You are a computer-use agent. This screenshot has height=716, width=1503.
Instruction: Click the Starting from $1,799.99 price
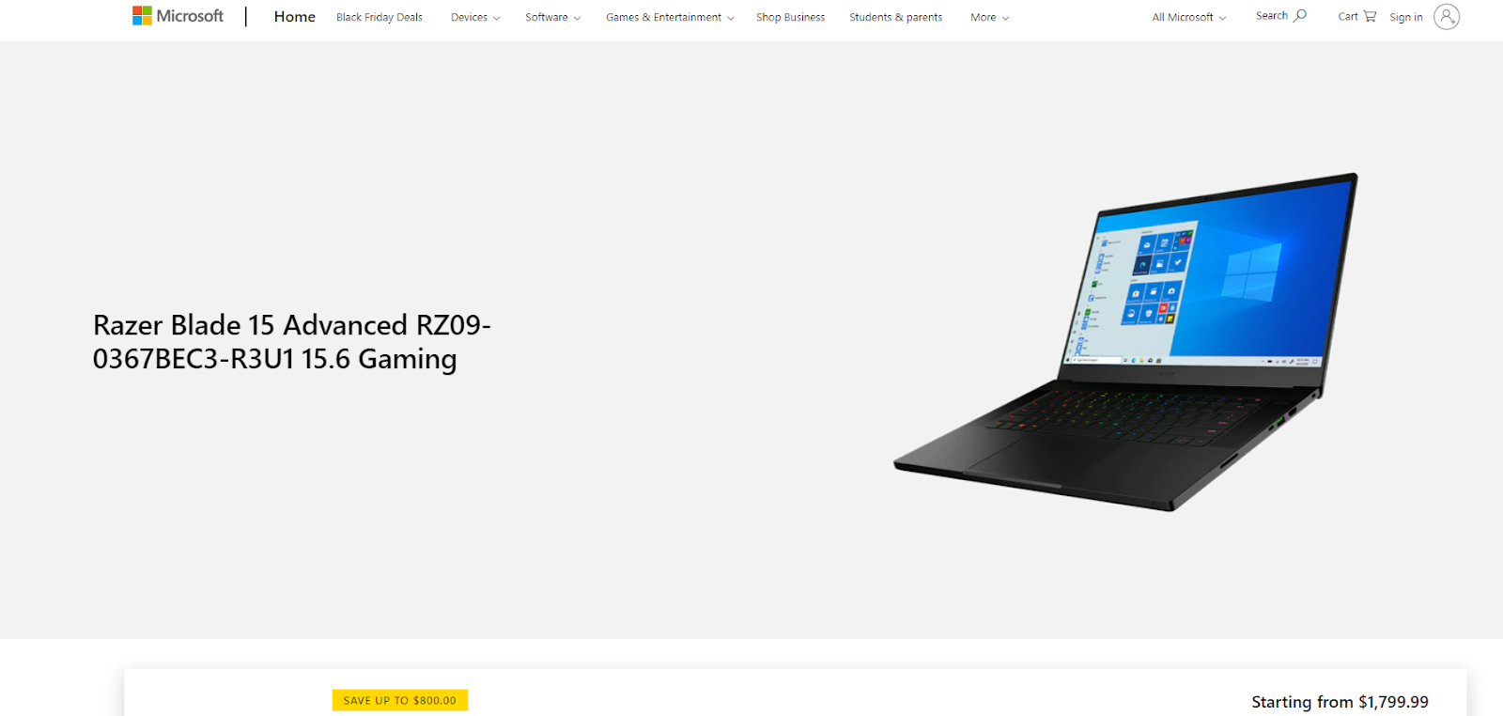[x=1340, y=702]
